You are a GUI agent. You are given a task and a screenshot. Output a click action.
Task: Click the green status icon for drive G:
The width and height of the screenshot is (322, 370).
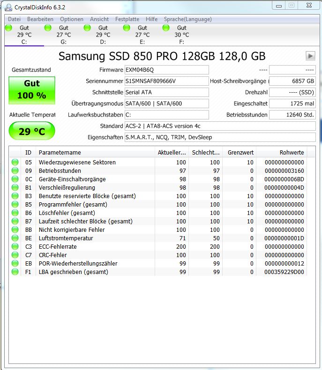48,28
